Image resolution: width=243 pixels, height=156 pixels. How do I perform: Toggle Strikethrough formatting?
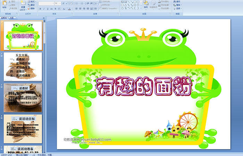pos(51,9)
